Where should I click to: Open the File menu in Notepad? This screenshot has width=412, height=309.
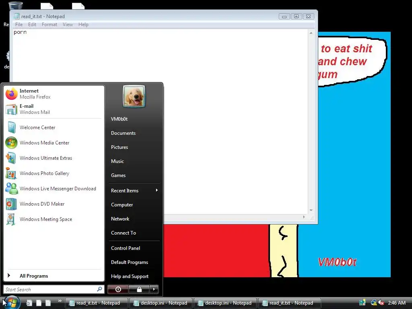click(19, 25)
